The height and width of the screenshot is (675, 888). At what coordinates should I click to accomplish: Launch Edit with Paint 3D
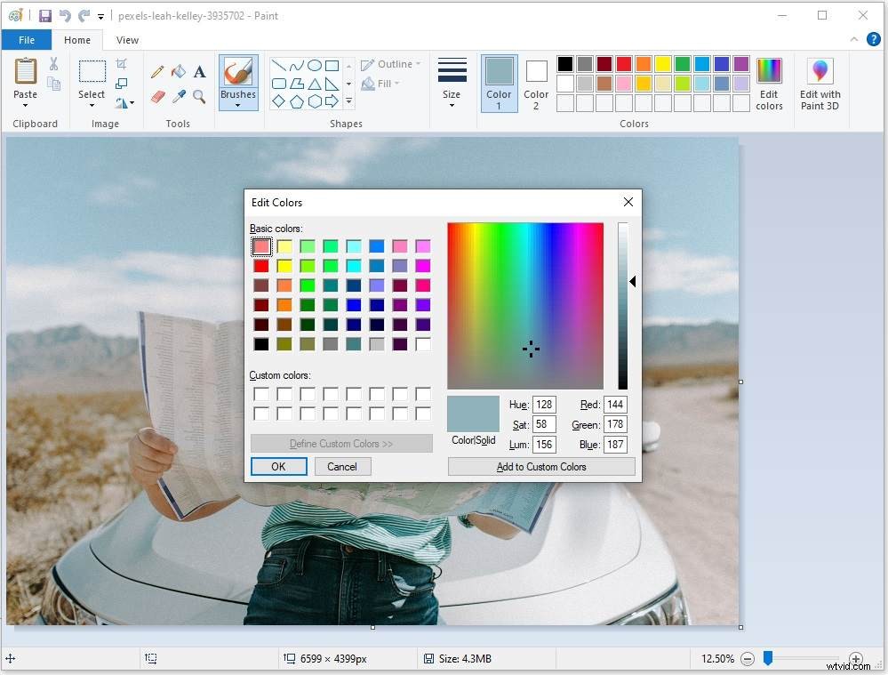tap(819, 84)
